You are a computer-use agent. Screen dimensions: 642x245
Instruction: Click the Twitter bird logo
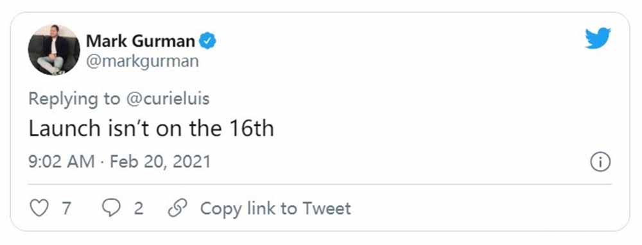tap(598, 38)
